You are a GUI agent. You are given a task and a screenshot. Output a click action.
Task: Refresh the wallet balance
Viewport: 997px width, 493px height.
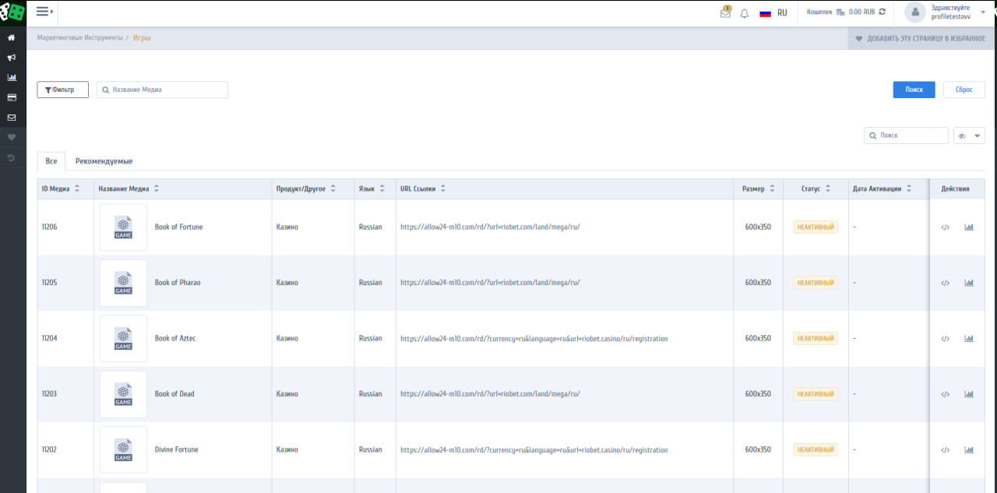(x=883, y=12)
